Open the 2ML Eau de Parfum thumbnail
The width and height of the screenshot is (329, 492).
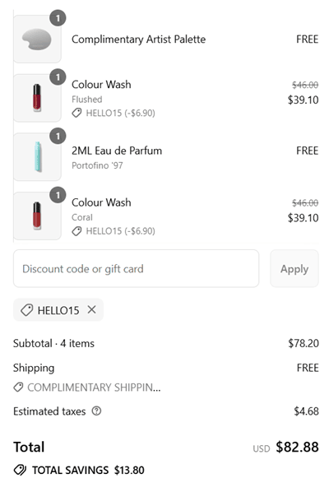(x=37, y=157)
